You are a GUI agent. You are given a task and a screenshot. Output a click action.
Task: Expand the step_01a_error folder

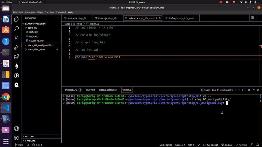pyautogui.click(x=41, y=49)
